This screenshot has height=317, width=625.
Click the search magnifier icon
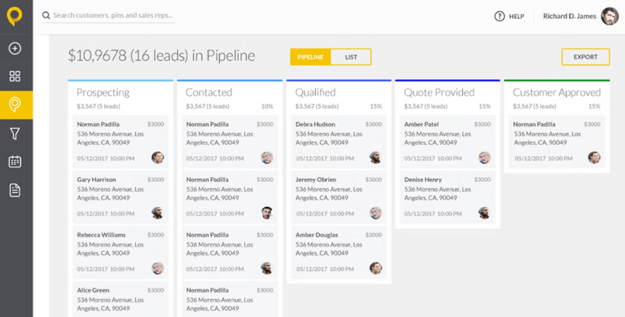coord(47,15)
